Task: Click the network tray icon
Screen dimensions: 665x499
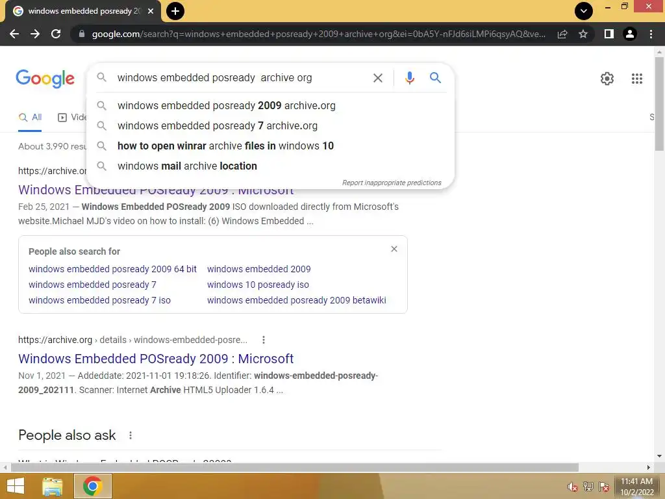Action: [588, 487]
